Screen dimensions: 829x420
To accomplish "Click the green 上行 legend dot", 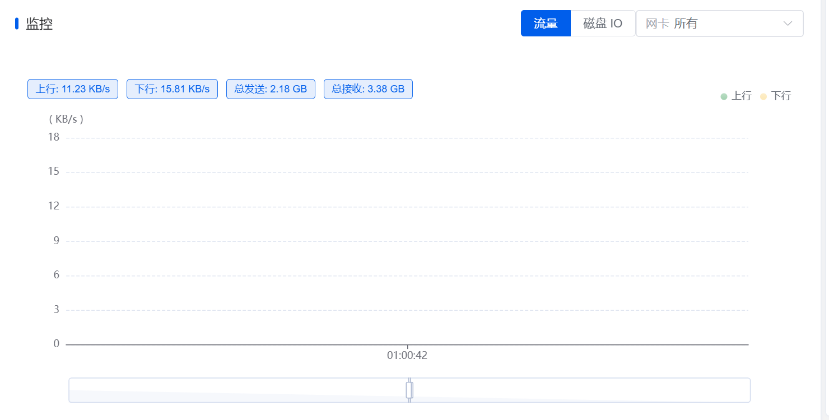I will (x=724, y=96).
